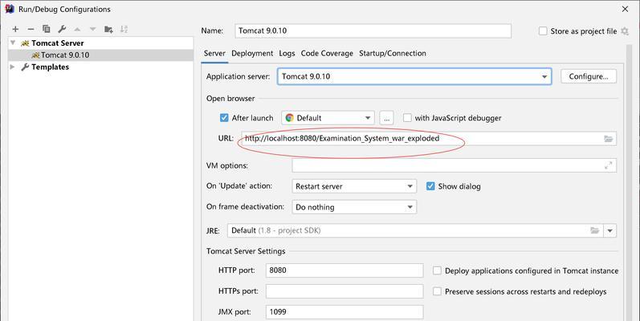Screen dimensions: 640x321
Task: Enable with JavaScript debugger option
Action: [x=407, y=118]
